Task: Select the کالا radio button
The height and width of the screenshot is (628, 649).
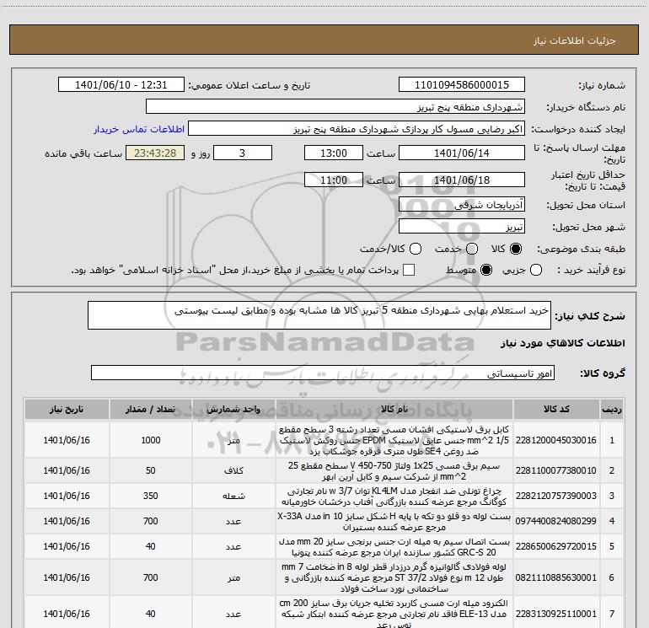Action: [x=516, y=249]
